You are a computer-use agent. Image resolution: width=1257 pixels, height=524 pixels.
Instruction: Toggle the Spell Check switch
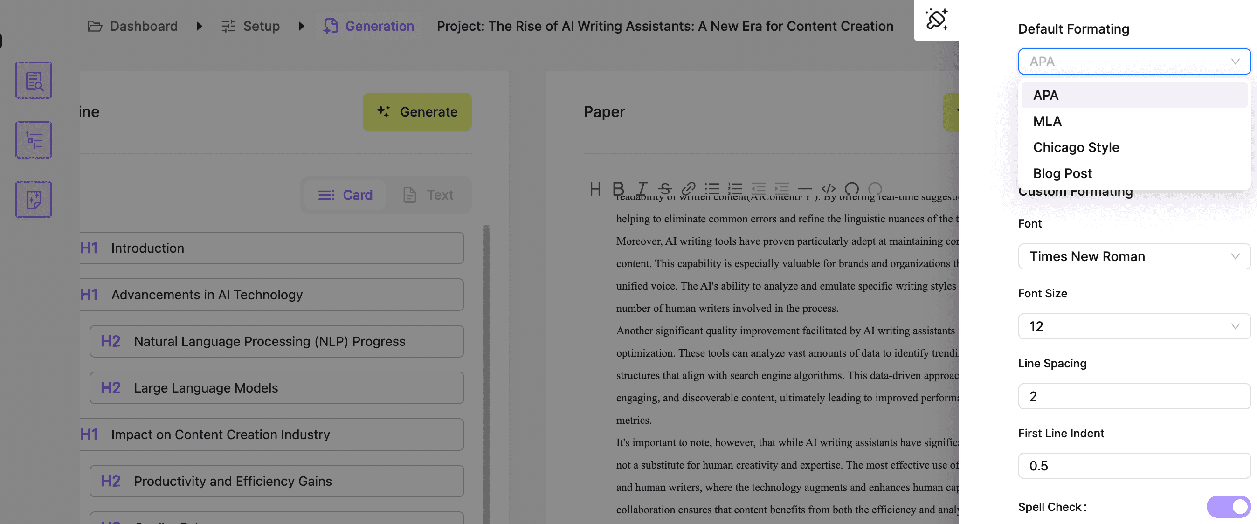(1228, 507)
